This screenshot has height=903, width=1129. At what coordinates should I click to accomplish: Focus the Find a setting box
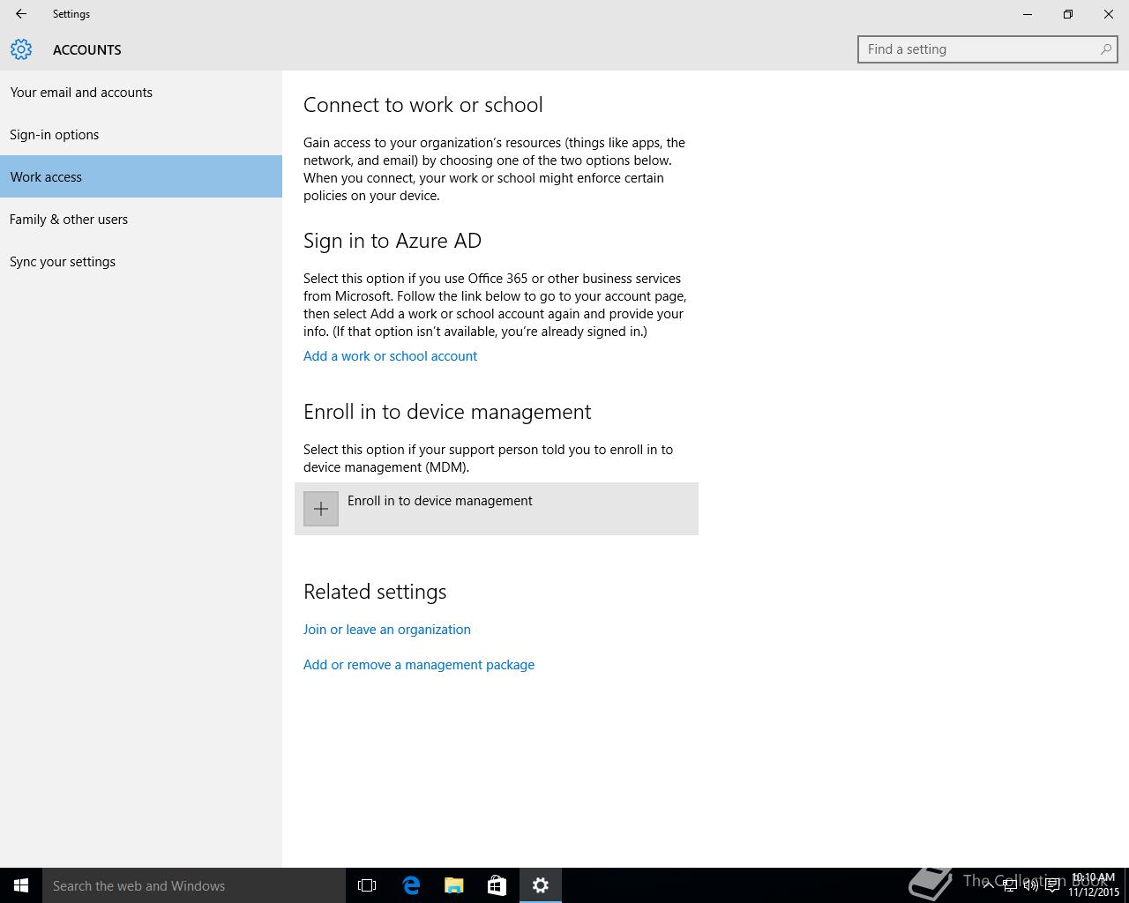(x=987, y=49)
